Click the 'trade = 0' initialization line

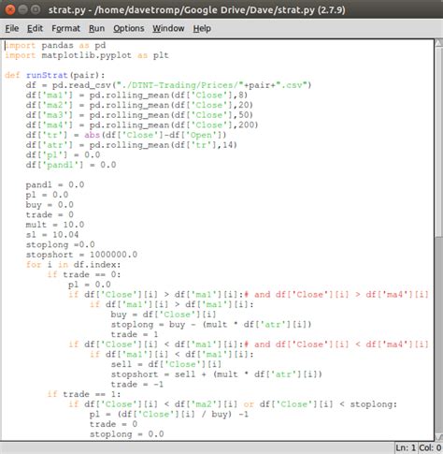50,215
